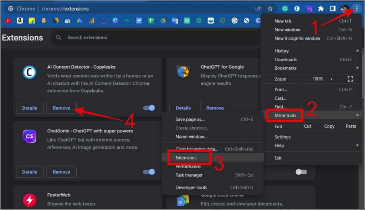This screenshot has height=210, width=365.
Task: Expand the More tools submenu
Action: pyautogui.click(x=285, y=115)
